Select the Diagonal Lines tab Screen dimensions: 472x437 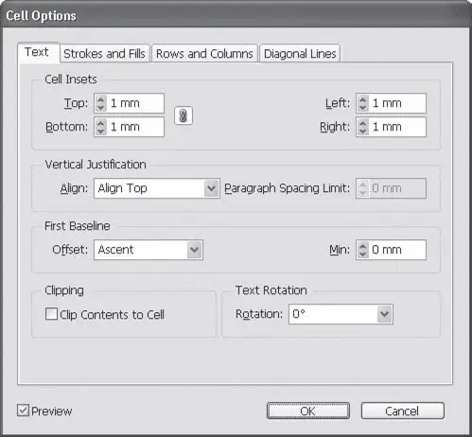pyautogui.click(x=300, y=54)
